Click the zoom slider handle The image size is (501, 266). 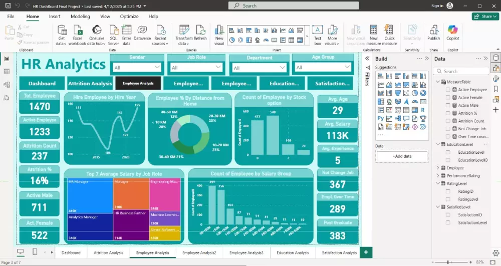click(448, 262)
